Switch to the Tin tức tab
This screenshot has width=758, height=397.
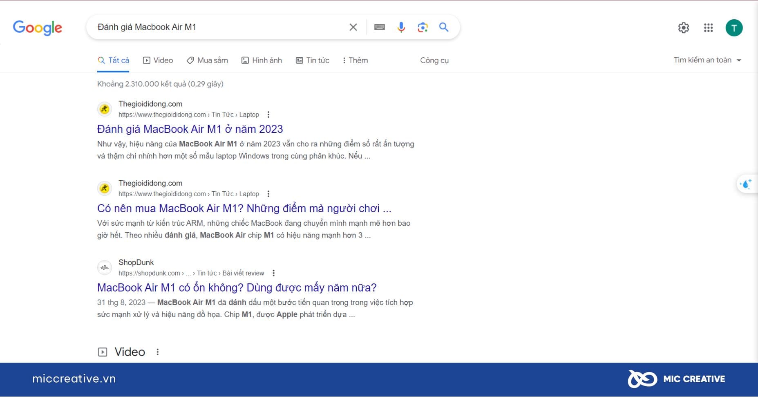(313, 61)
